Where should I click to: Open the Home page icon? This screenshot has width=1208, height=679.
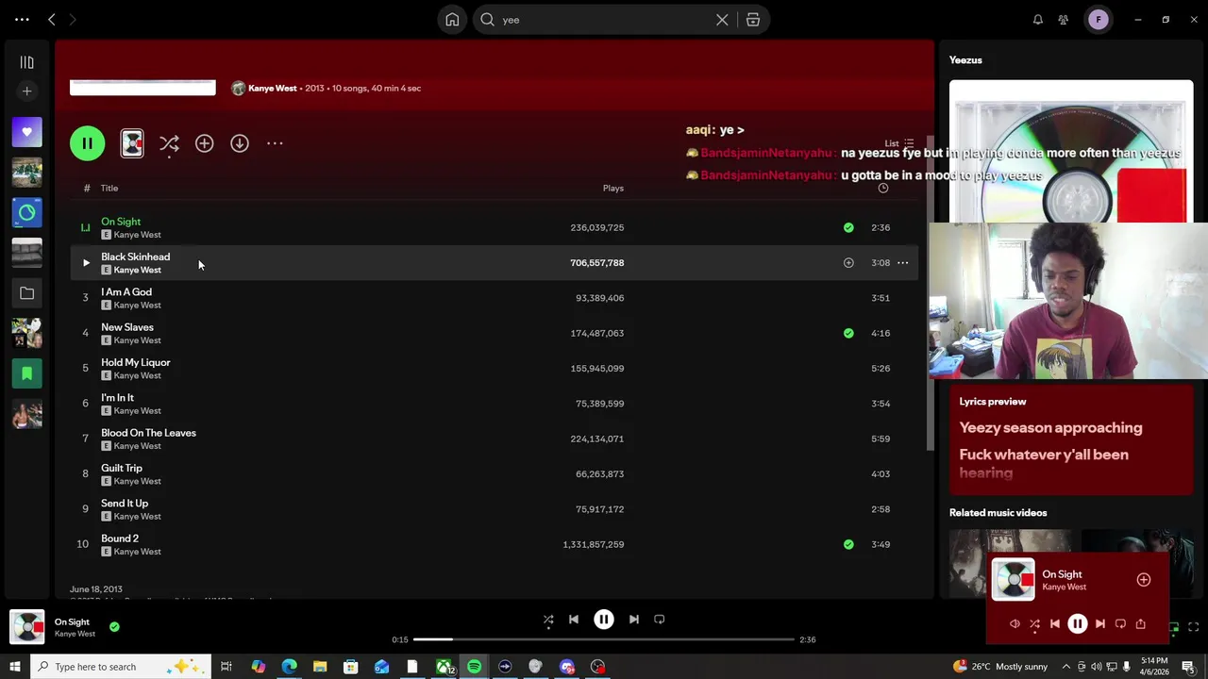pyautogui.click(x=452, y=20)
